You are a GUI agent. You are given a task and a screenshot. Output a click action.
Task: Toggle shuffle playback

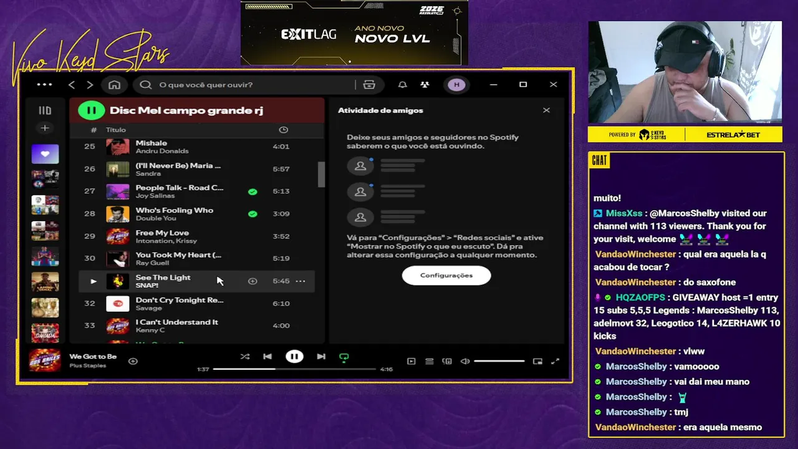(244, 357)
